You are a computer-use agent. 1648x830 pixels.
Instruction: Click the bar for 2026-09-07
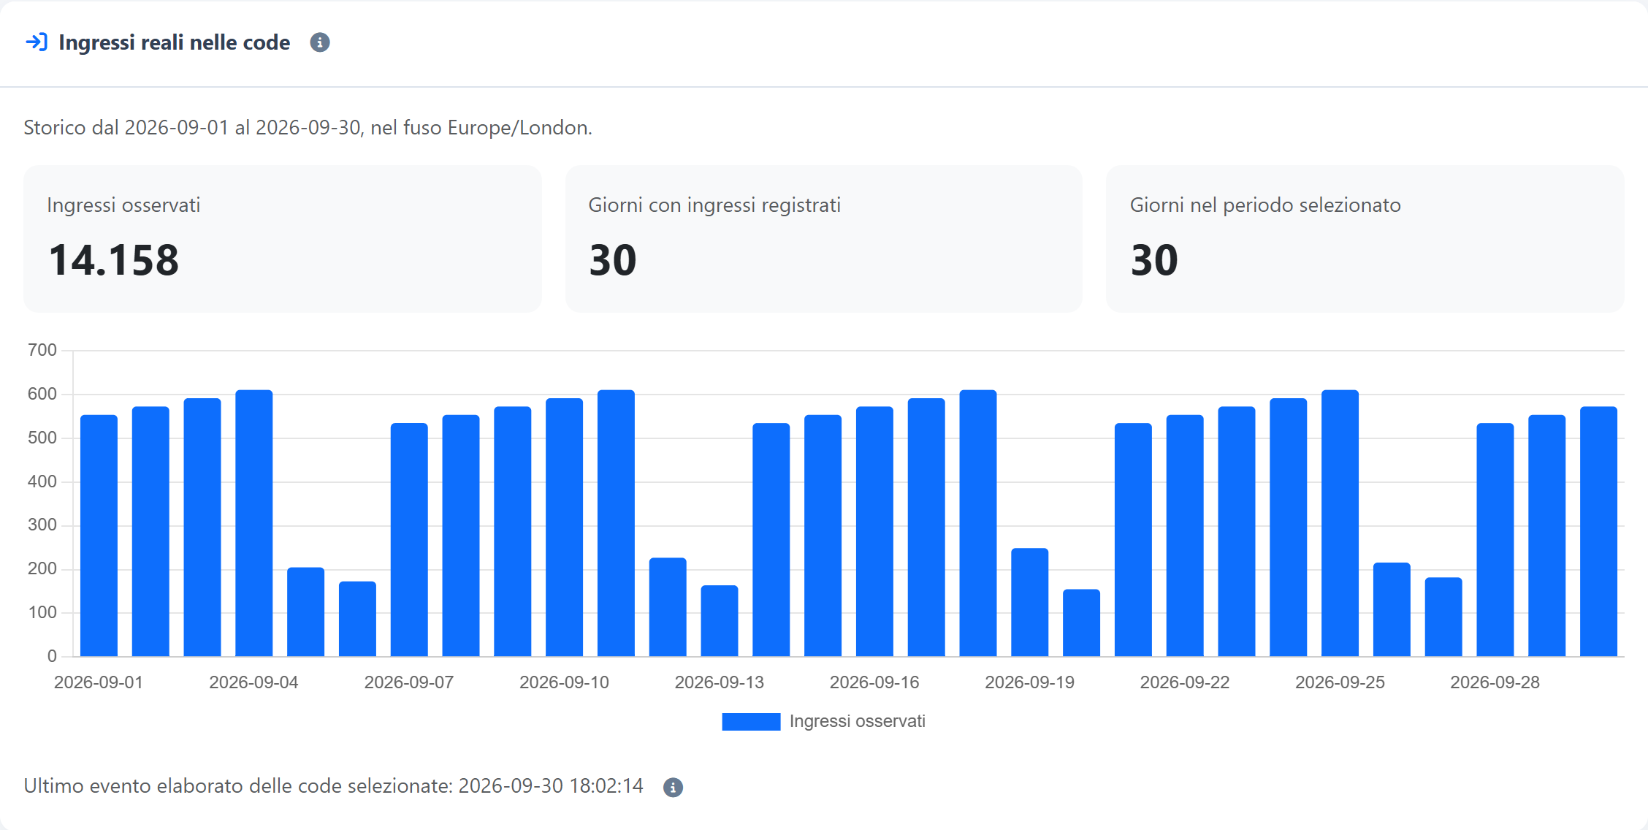coord(409,540)
